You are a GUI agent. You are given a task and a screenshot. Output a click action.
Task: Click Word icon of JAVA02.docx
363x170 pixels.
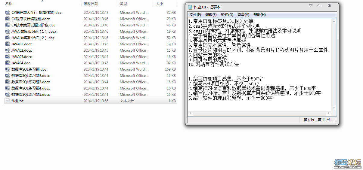coord(8,50)
